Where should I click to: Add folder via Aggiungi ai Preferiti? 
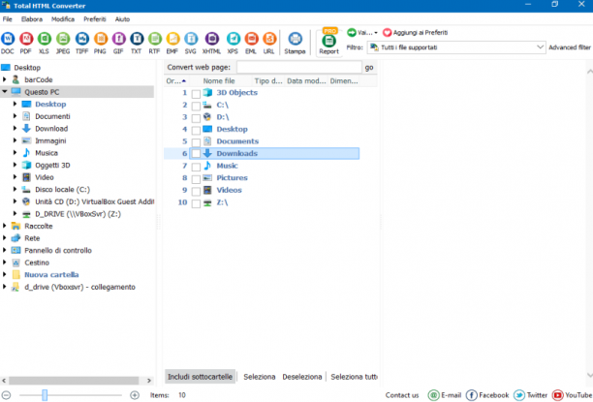416,33
